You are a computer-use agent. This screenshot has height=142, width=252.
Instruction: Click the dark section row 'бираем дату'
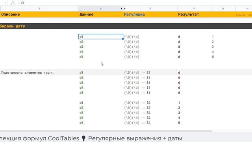tap(126, 26)
